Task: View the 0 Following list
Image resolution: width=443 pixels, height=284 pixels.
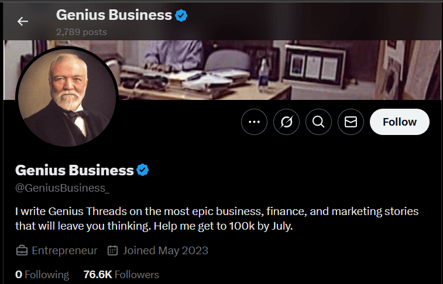Action: [42, 275]
